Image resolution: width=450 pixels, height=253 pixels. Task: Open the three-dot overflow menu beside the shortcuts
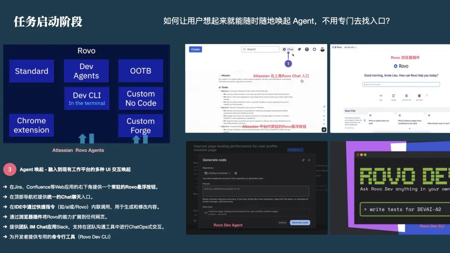tap(427, 95)
